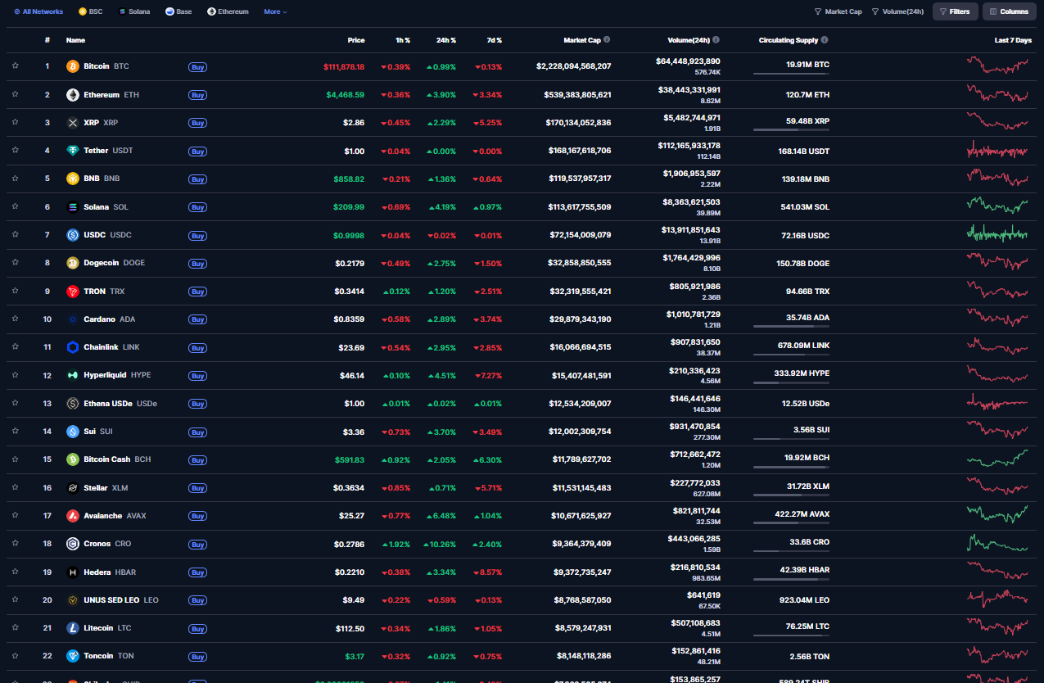Click the Sui coin logo icon

[x=72, y=432]
